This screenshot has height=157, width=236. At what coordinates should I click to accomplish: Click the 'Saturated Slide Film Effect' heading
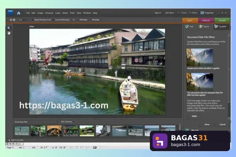[x=201, y=37]
